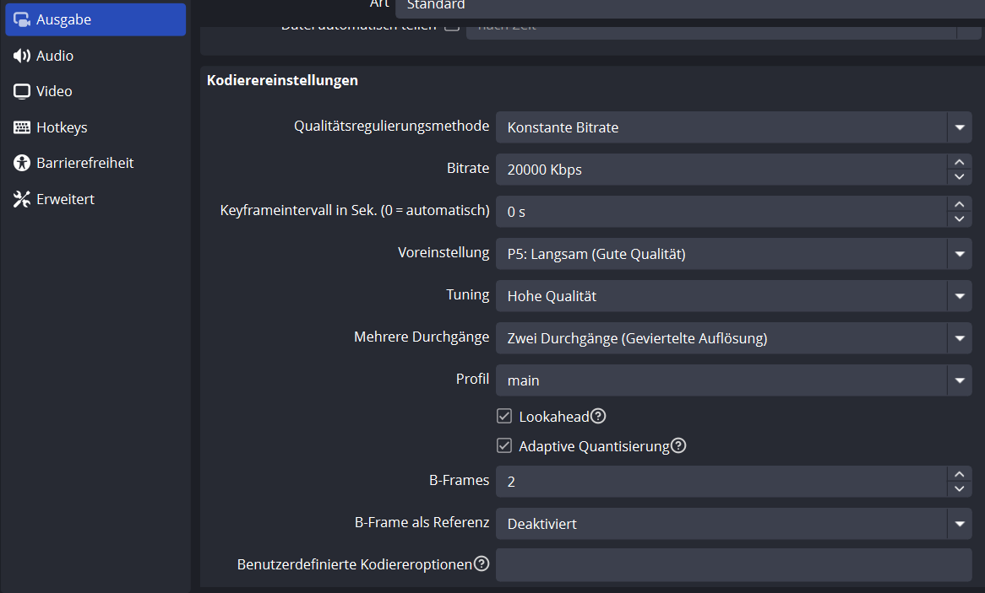The width and height of the screenshot is (985, 593).
Task: Focus the Keyframeintervall input field
Action: click(x=721, y=212)
